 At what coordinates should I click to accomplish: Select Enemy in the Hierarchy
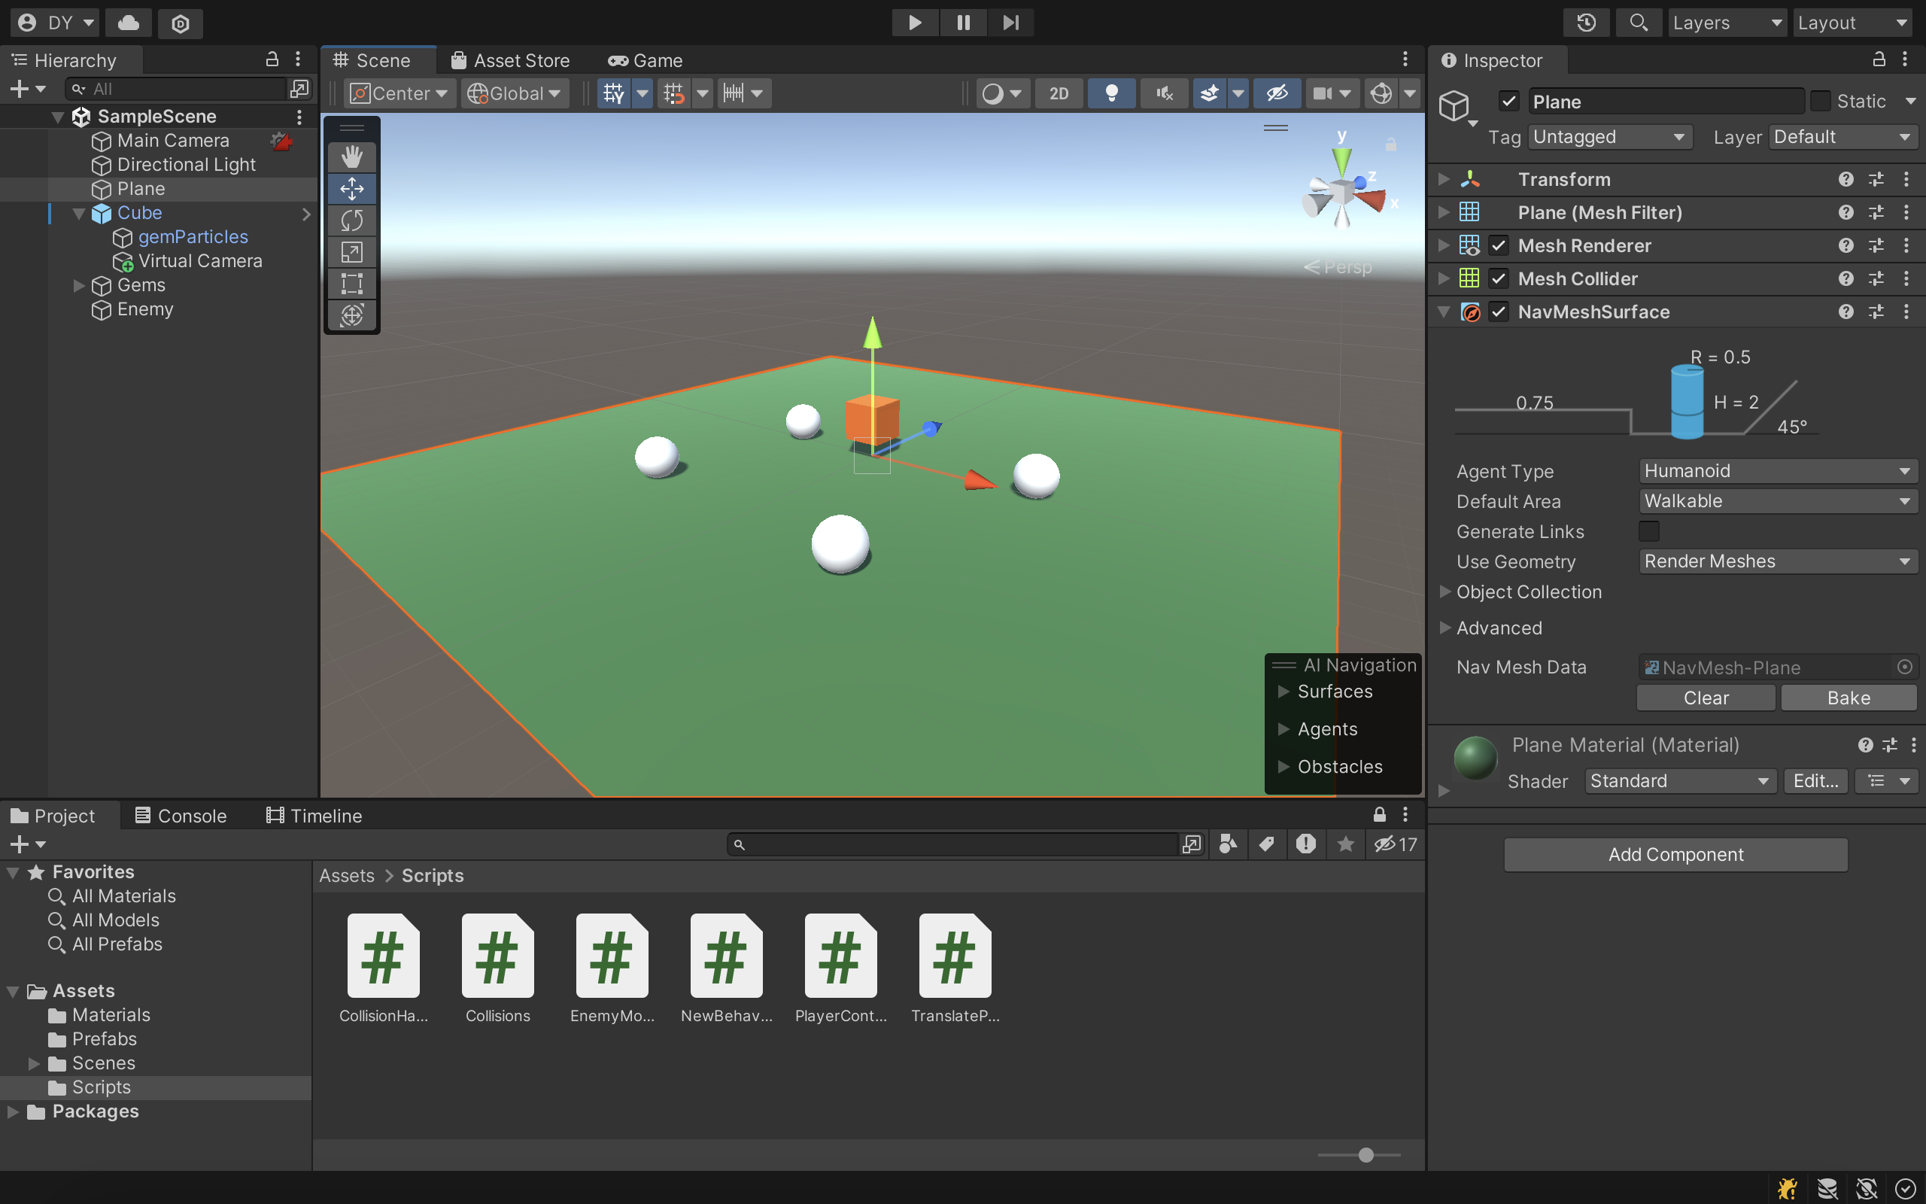pos(146,309)
